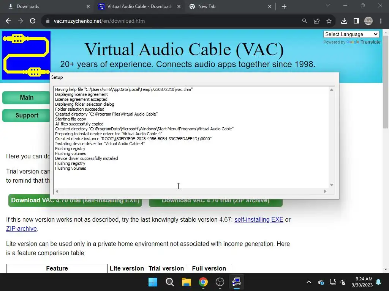Click the "Starting file copy" log line
The height and width of the screenshot is (291, 389).
coord(70,119)
